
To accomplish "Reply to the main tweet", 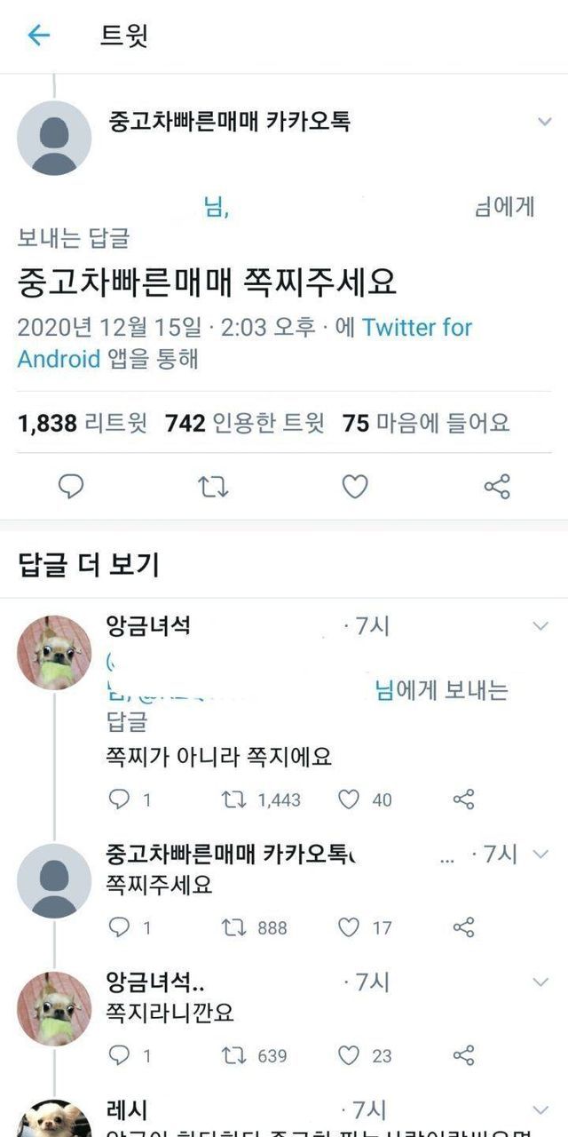I will pos(70,486).
